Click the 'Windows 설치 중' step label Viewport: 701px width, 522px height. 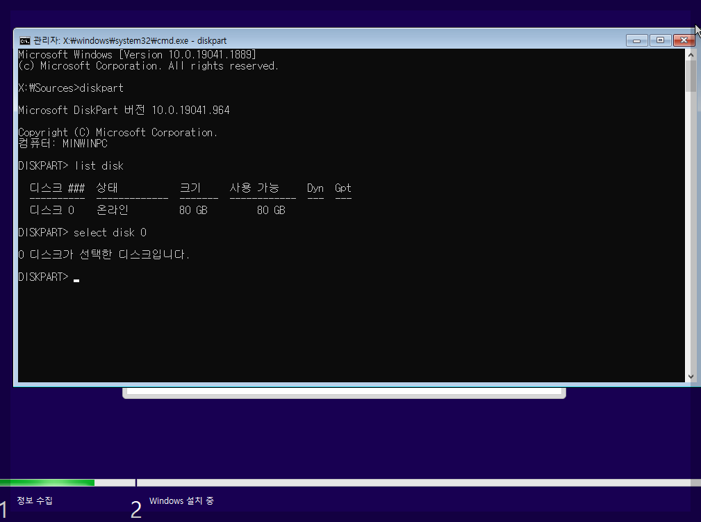coord(181,501)
